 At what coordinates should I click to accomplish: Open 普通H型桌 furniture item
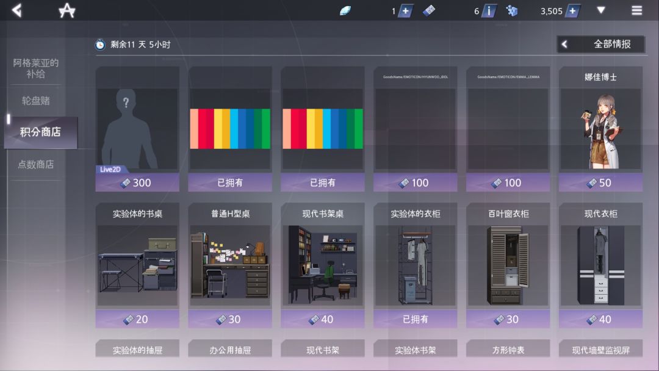click(230, 265)
